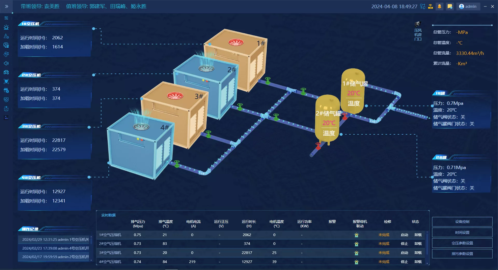Click alarm linkage light for 1#空气压缩机

click(x=357, y=235)
